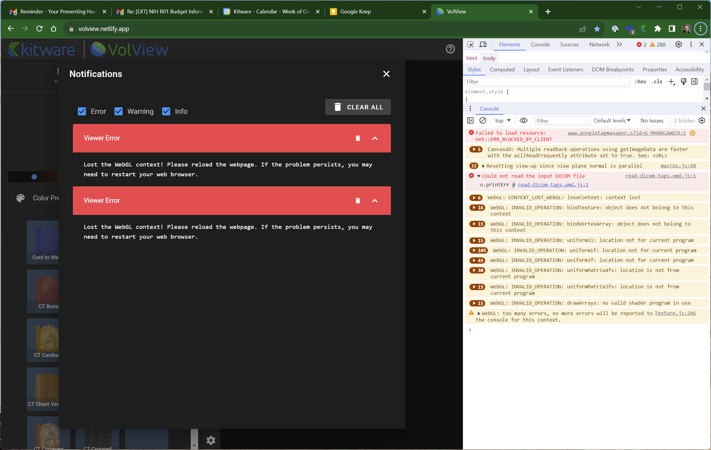711x450 pixels.
Task: Click the blue slider handle on the left
Action: click(x=34, y=177)
